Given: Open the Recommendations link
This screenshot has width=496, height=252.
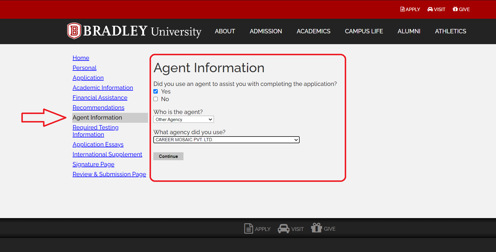Looking at the screenshot, I should [x=98, y=108].
